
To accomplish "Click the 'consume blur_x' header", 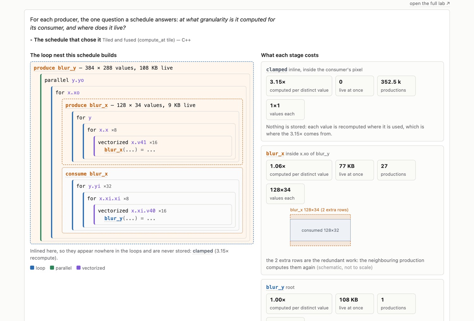I will point(87,174).
